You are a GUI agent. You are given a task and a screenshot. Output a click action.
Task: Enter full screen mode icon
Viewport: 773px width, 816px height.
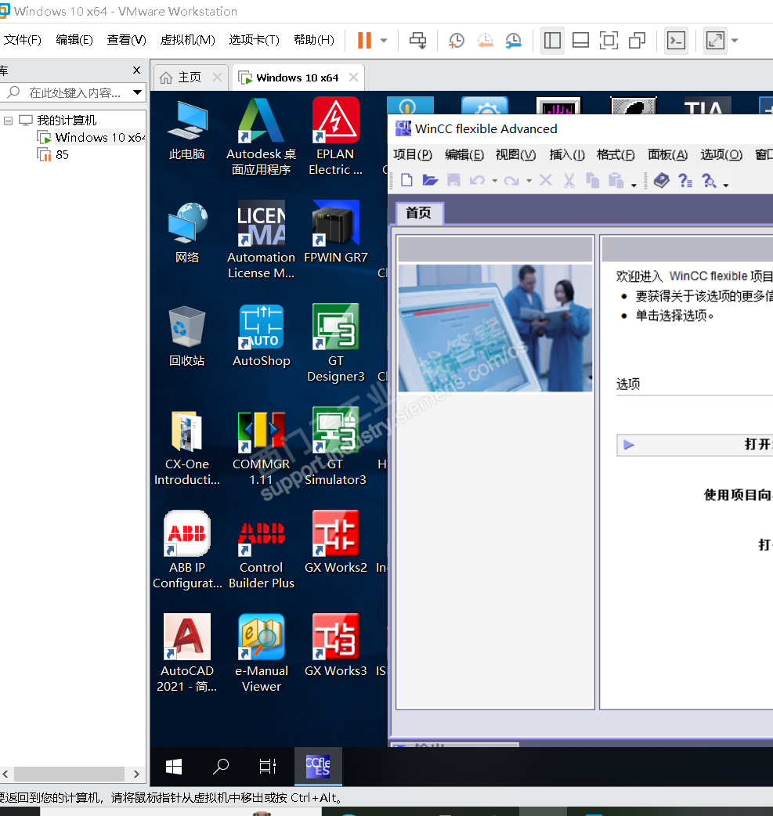click(x=609, y=40)
